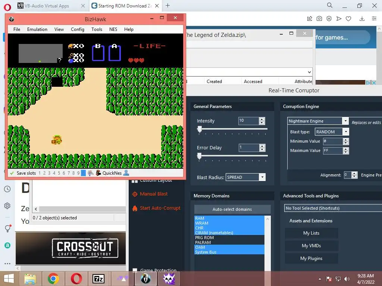Click Start Auto-Corrupt label
The height and width of the screenshot is (286, 382).
[x=160, y=208]
